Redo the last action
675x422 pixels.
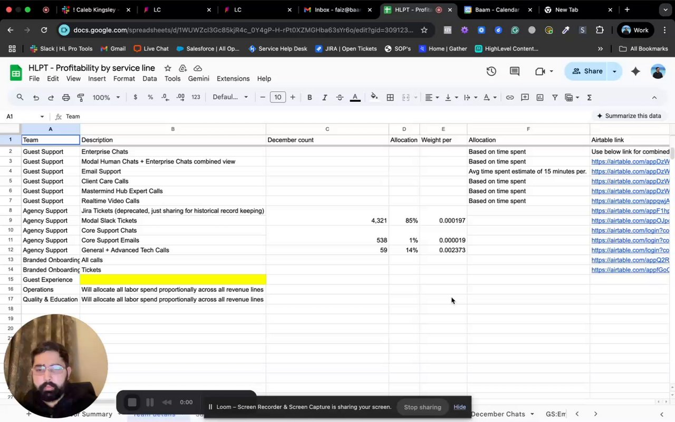pyautogui.click(x=51, y=97)
